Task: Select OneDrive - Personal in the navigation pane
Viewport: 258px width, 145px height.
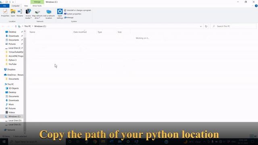Action: [x=15, y=75]
